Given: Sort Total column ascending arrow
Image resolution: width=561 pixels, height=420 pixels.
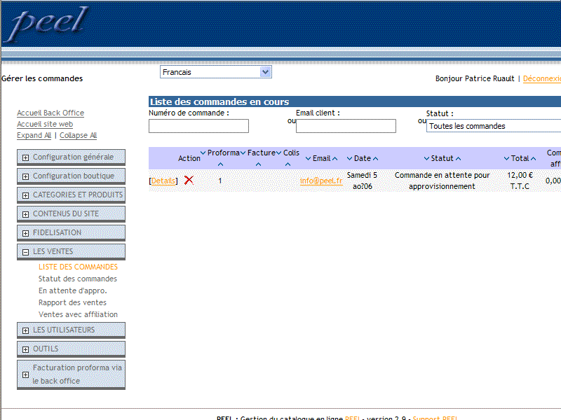Looking at the screenshot, I should [x=533, y=159].
